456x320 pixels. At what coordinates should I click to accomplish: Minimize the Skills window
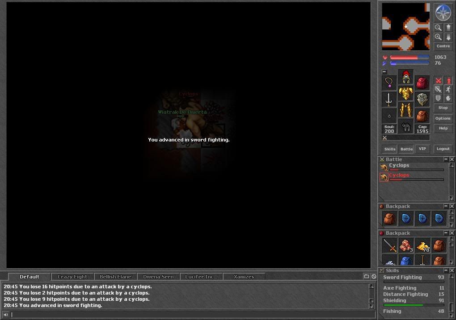446,270
